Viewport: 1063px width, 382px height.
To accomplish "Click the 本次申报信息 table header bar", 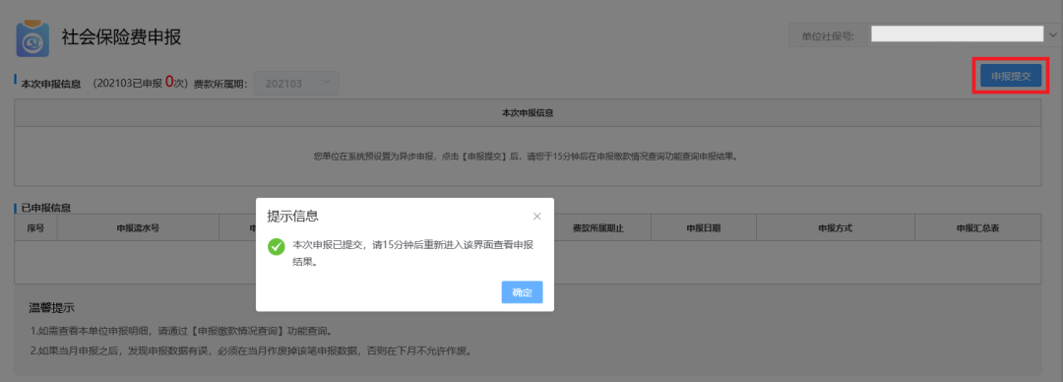I will tap(528, 113).
